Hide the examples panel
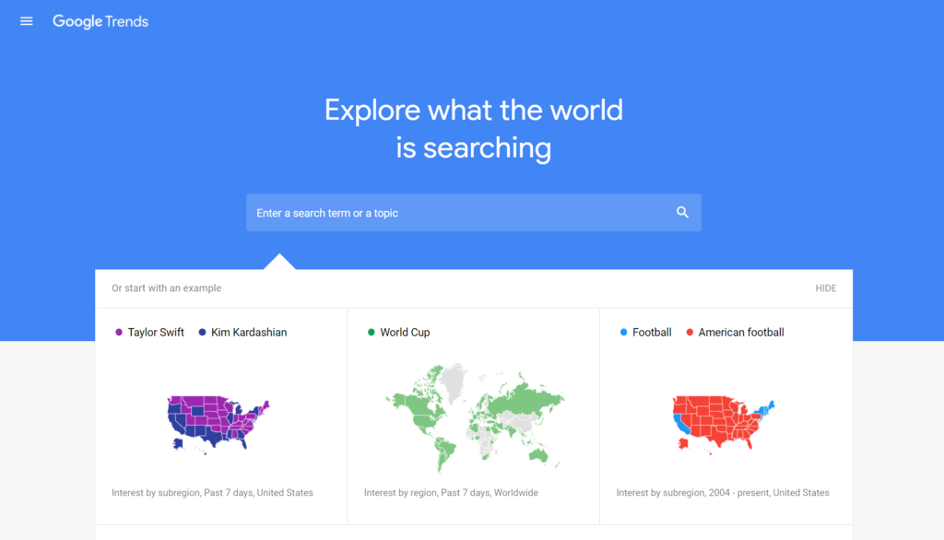The height and width of the screenshot is (540, 944). click(825, 288)
